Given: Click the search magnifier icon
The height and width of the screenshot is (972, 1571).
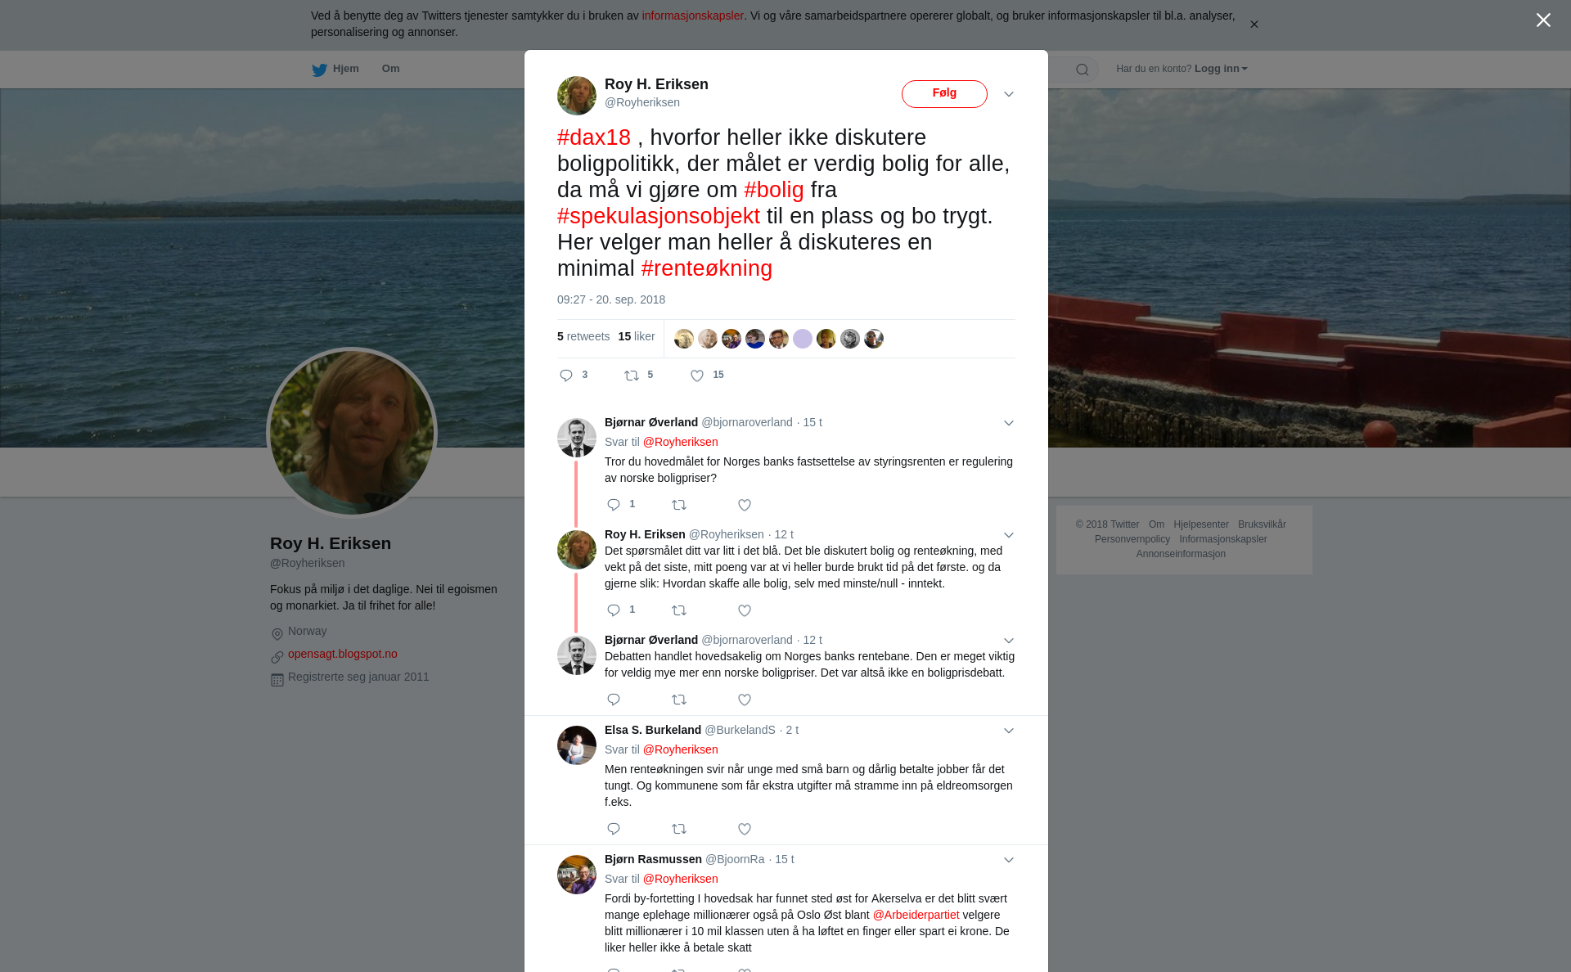Looking at the screenshot, I should tap(1083, 70).
